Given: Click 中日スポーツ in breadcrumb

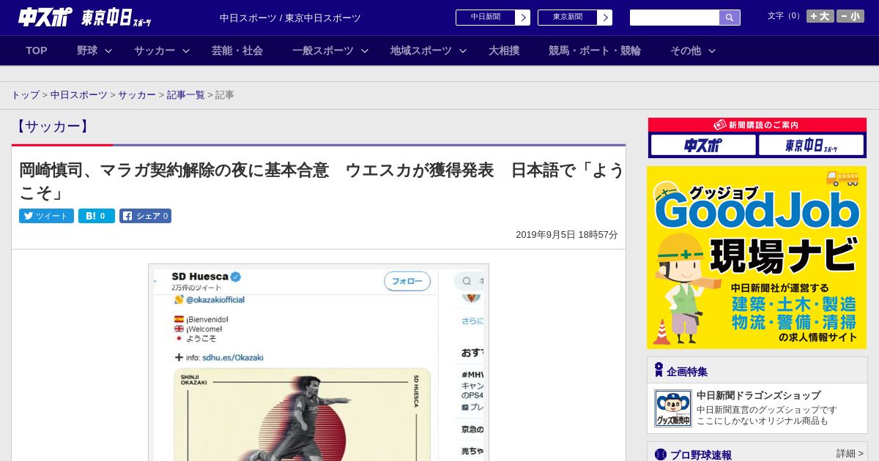Looking at the screenshot, I should click(79, 95).
